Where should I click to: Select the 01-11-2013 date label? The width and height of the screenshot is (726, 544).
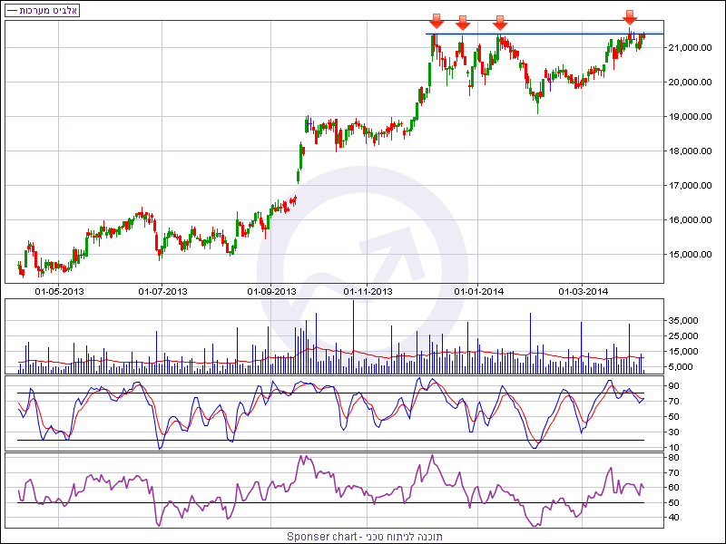point(368,291)
